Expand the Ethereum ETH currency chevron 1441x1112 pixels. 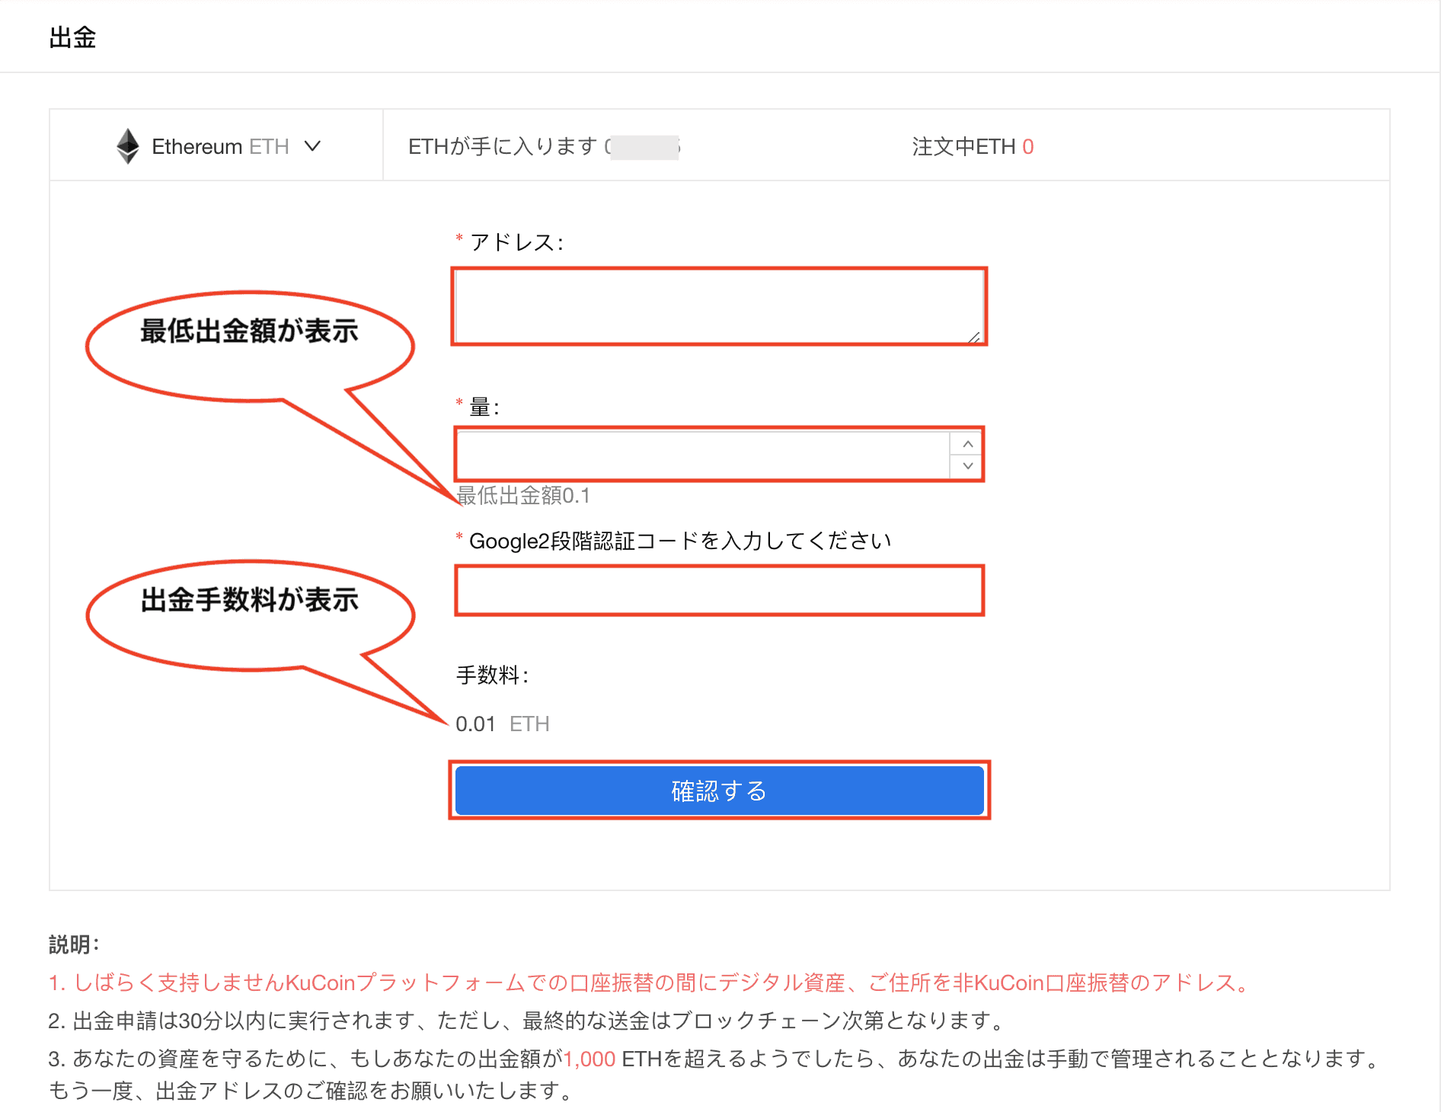pos(312,145)
